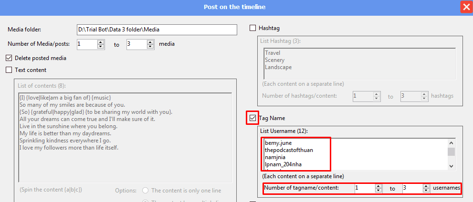This screenshot has width=473, height=202.
Task: Increase minimum tagname per content value
Action: (378, 186)
